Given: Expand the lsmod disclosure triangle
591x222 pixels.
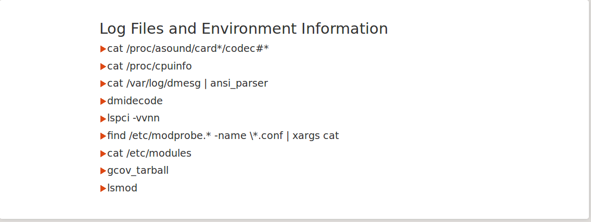Looking at the screenshot, I should click(103, 188).
